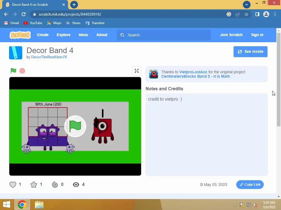
Task: Open the Chrome three-dot menu
Action: coord(275,14)
